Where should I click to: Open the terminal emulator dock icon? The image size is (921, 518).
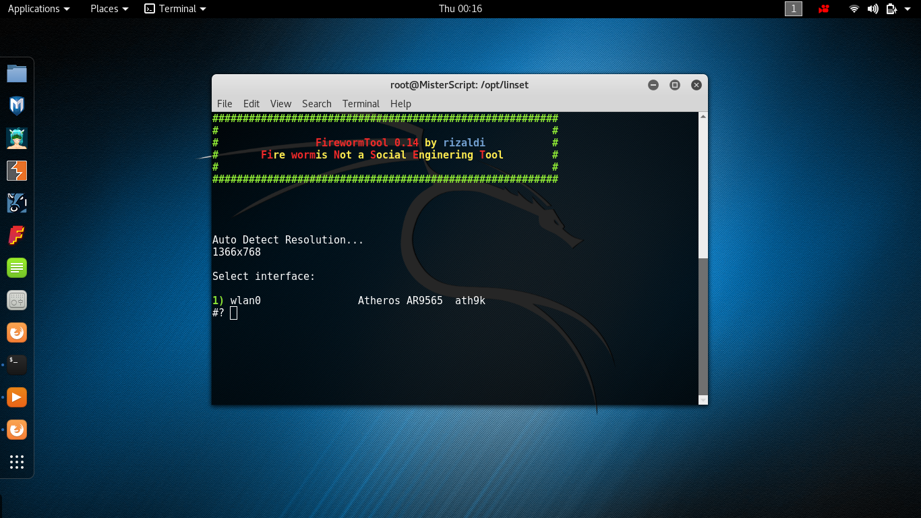(16, 364)
